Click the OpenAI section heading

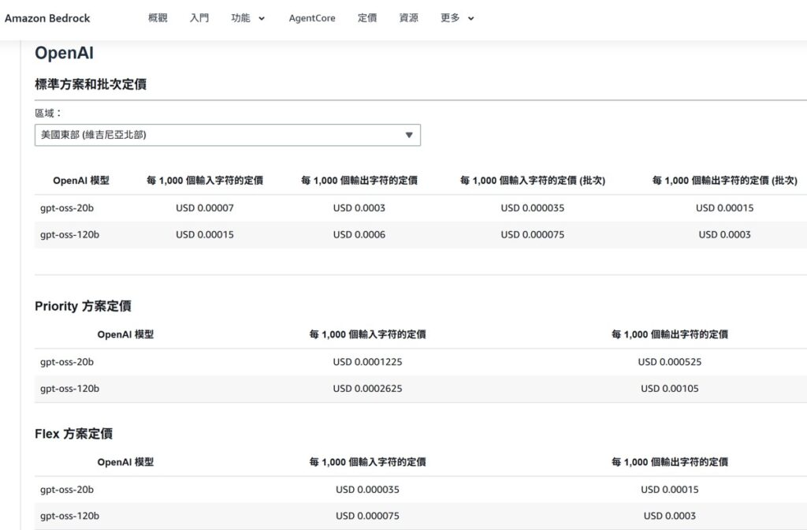[x=65, y=54]
